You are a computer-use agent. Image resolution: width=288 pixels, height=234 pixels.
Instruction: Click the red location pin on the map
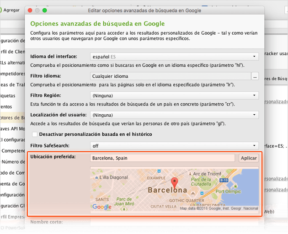[x=174, y=183]
